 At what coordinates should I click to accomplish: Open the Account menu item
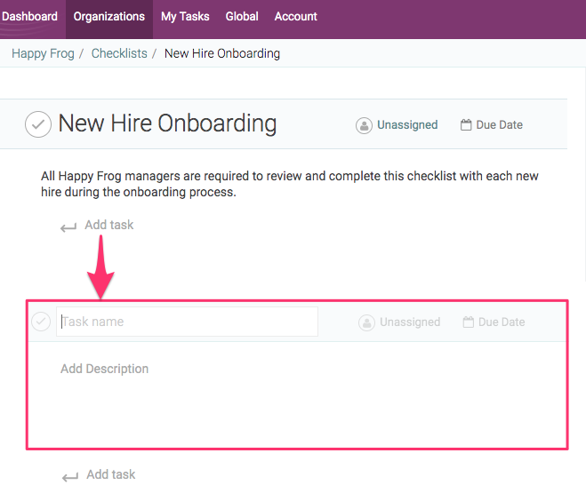[296, 17]
